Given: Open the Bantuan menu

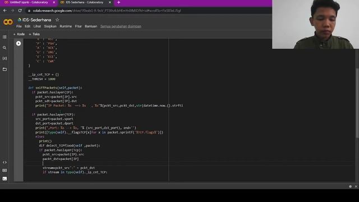Looking at the screenshot, I should pyautogui.click(x=91, y=26).
